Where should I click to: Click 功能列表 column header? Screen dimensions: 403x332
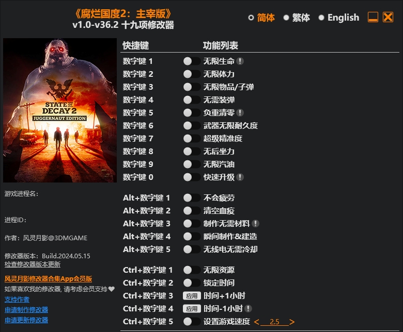[x=221, y=46]
